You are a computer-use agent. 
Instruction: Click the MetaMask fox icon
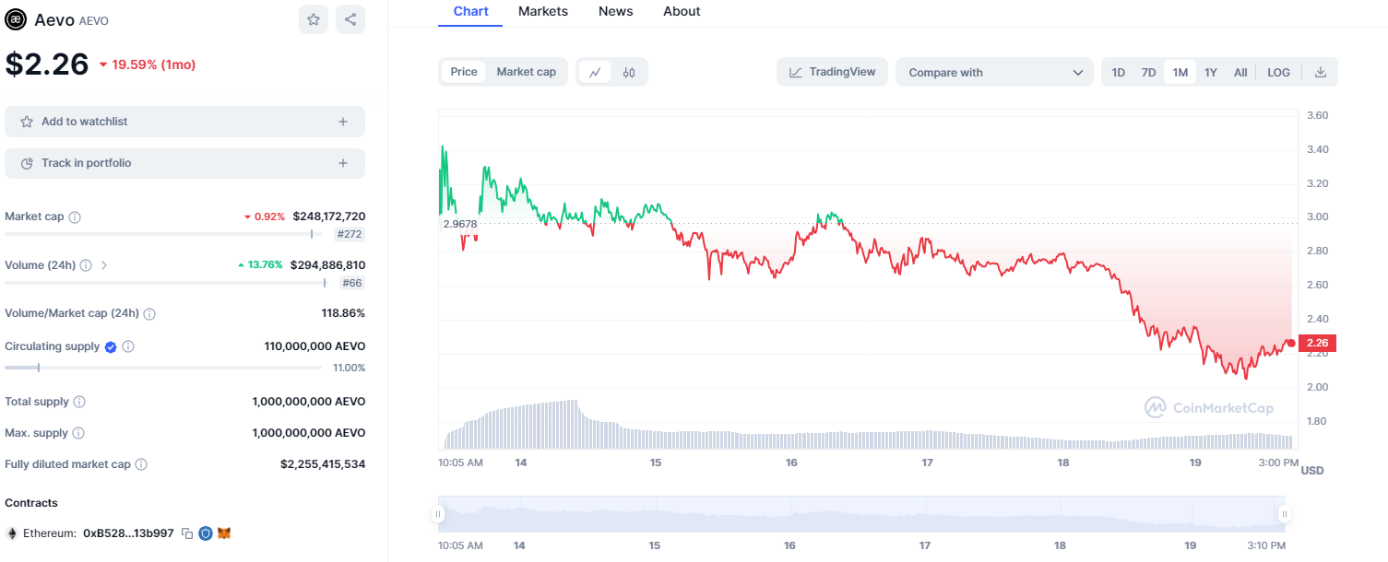click(x=223, y=533)
